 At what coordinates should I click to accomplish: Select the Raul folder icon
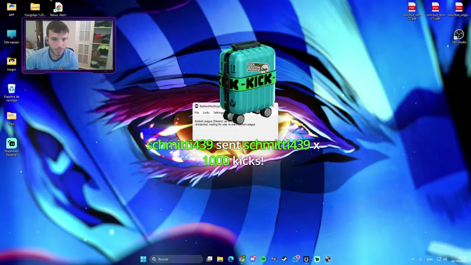[x=11, y=119]
